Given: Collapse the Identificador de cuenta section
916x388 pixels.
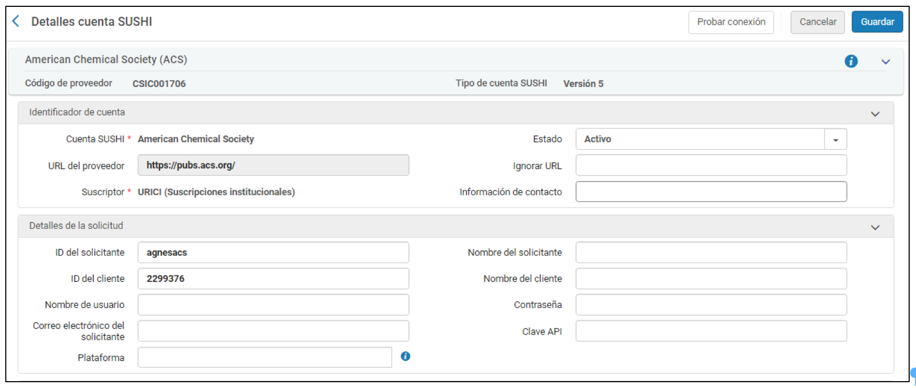Looking at the screenshot, I should point(875,114).
